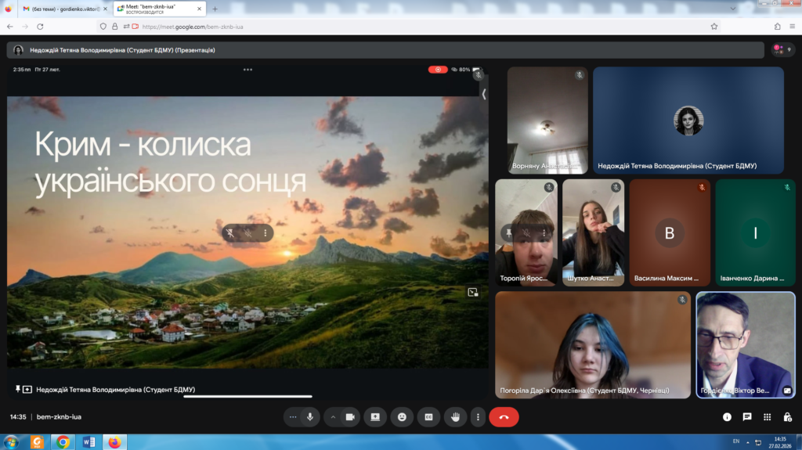Image resolution: width=802 pixels, height=450 pixels.
Task: Open the meeting details info icon
Action: tap(727, 417)
